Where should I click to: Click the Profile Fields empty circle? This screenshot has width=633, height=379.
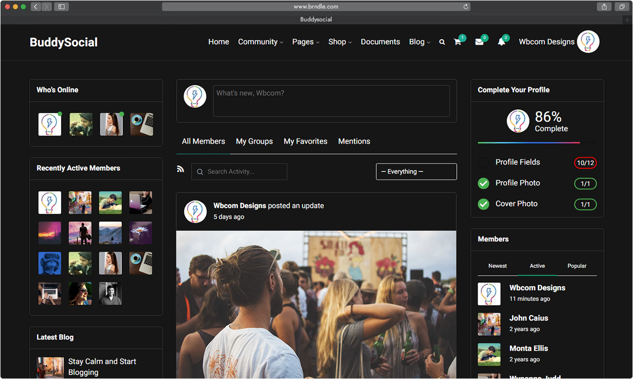(484, 163)
